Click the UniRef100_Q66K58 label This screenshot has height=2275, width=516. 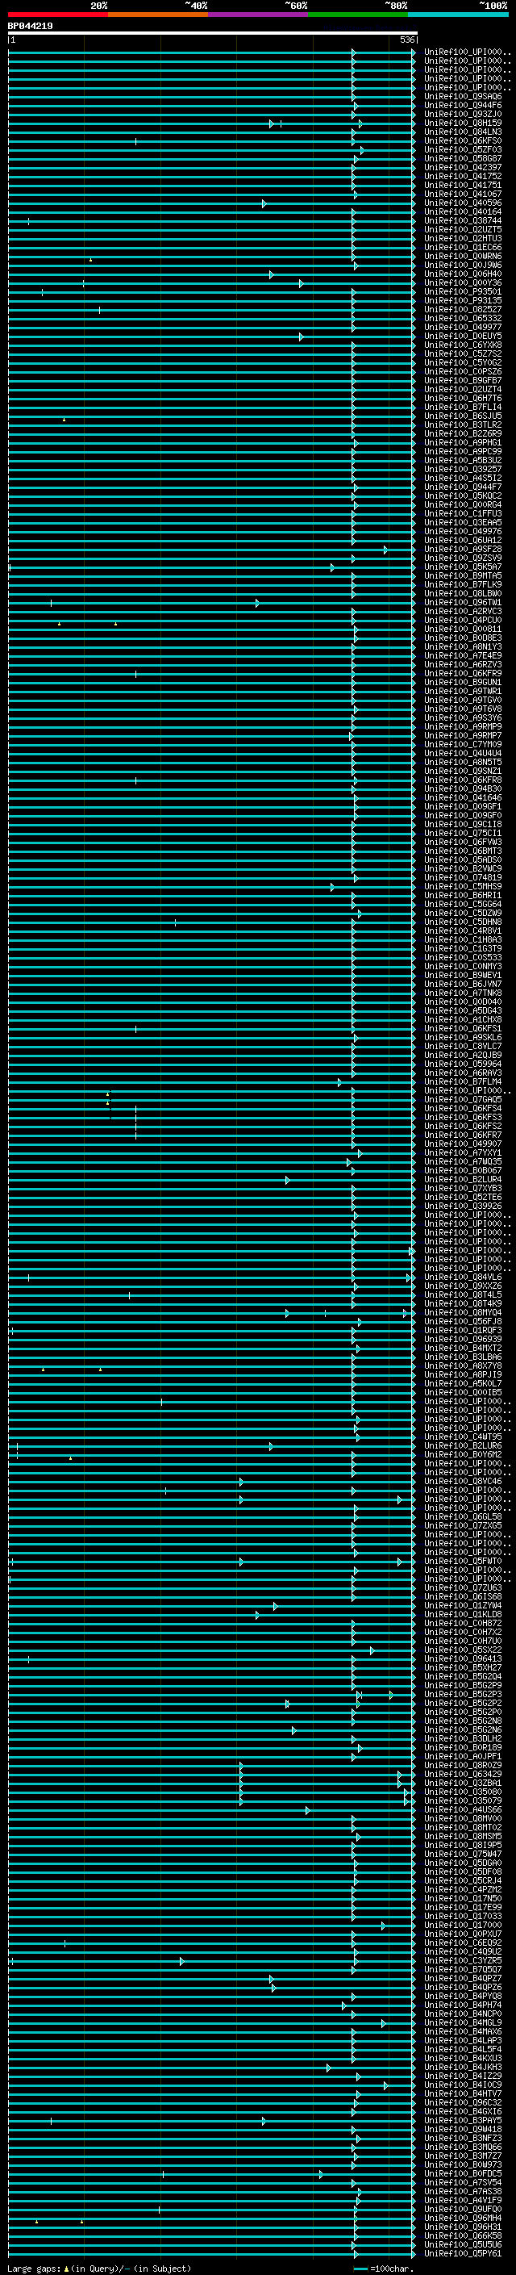463,2235
